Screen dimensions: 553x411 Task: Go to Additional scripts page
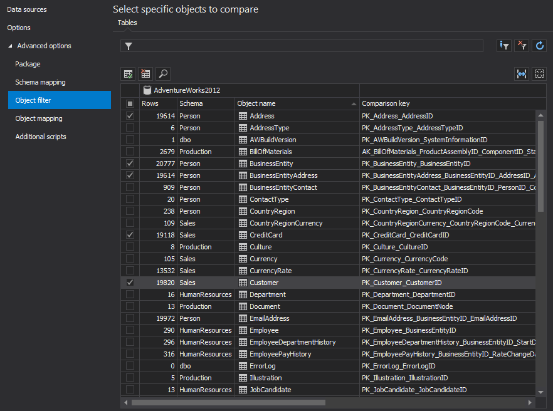click(41, 137)
